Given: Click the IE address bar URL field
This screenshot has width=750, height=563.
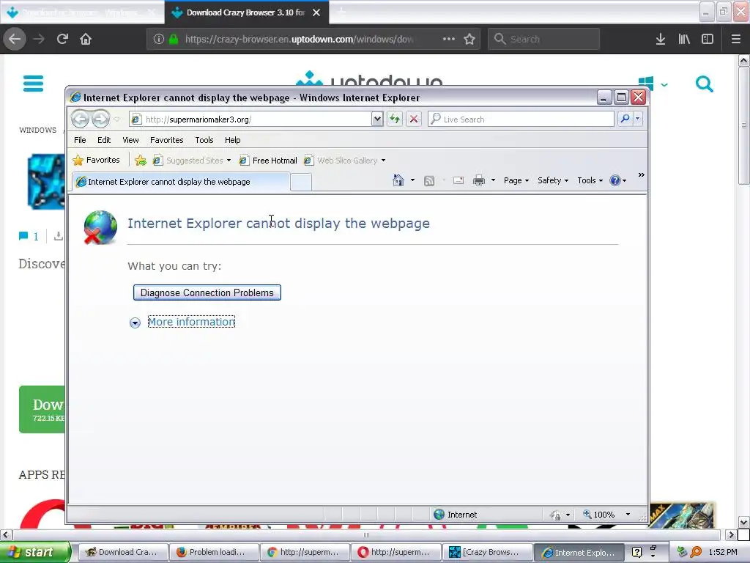Looking at the screenshot, I should pyautogui.click(x=257, y=119).
